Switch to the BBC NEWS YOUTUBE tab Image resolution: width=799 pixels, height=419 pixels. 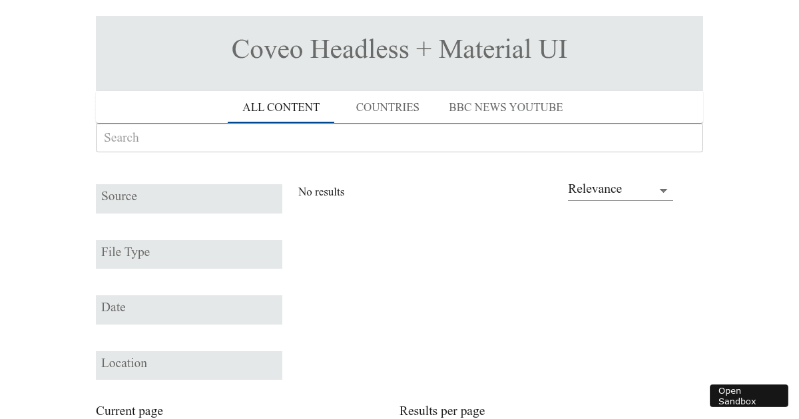click(x=506, y=107)
